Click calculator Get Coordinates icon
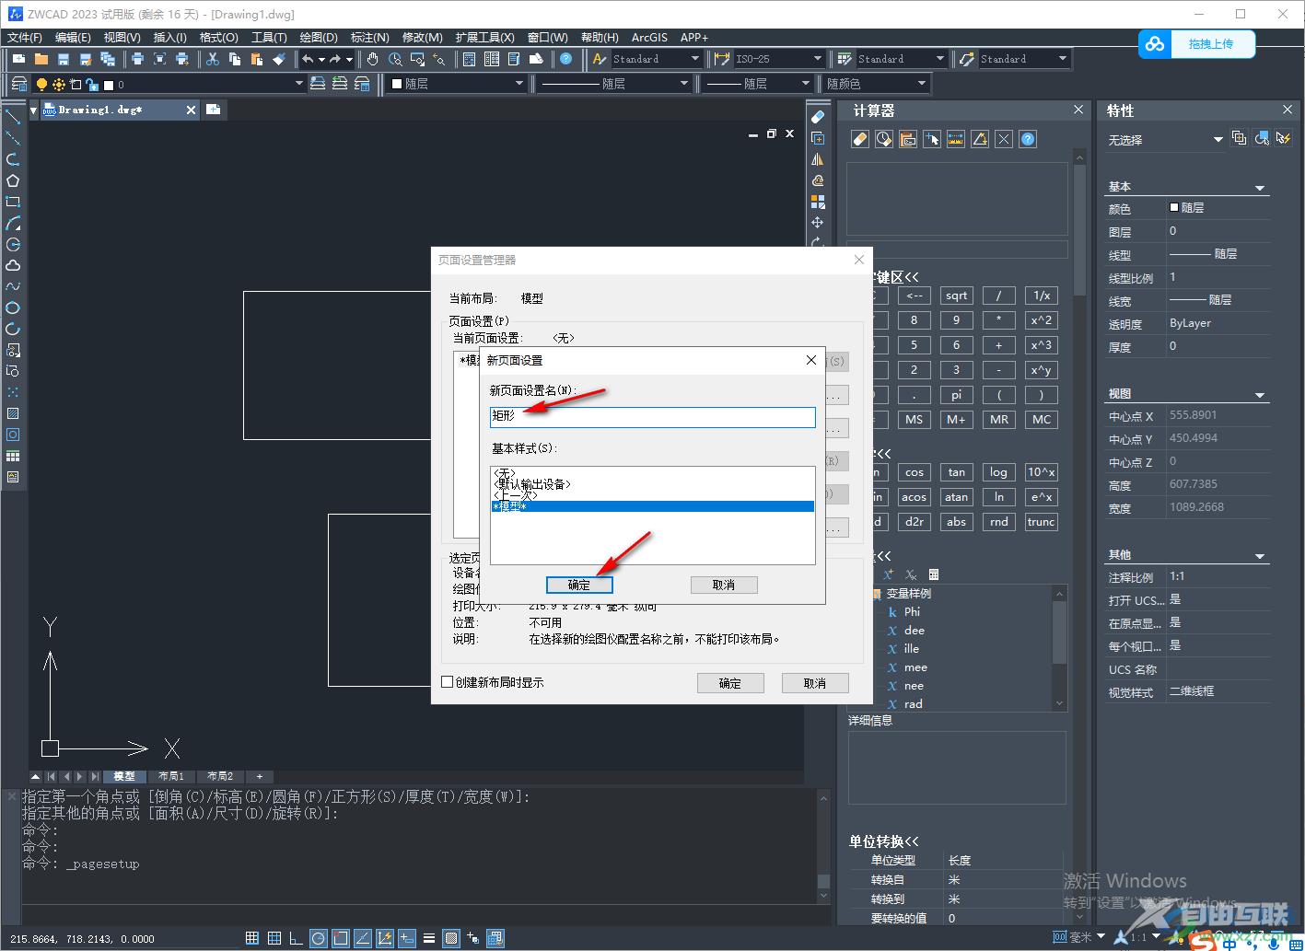 tap(932, 139)
